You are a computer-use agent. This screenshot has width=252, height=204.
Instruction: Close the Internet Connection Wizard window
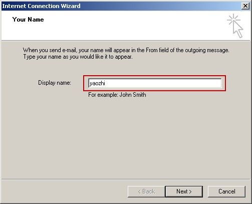coord(245,6)
